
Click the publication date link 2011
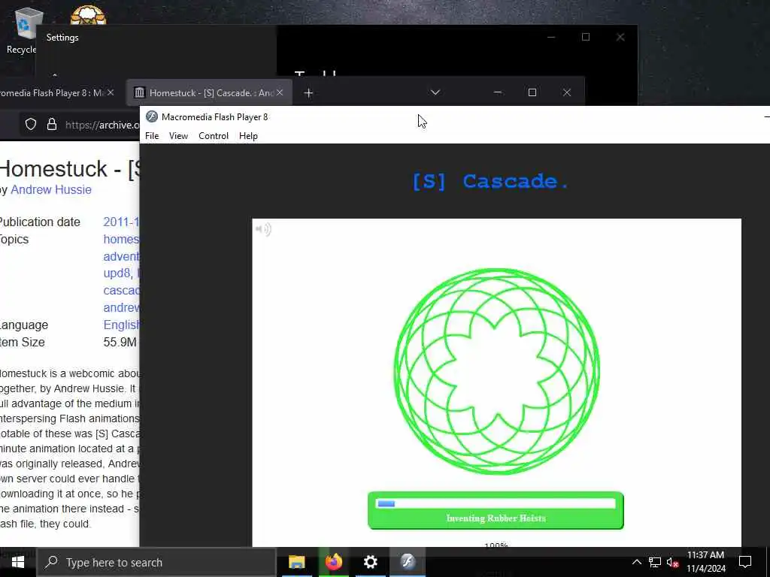(x=121, y=222)
